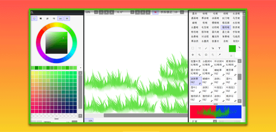This screenshot has height=132, width=276.
Task: Click the white background color swatch
Action: click(x=238, y=54)
